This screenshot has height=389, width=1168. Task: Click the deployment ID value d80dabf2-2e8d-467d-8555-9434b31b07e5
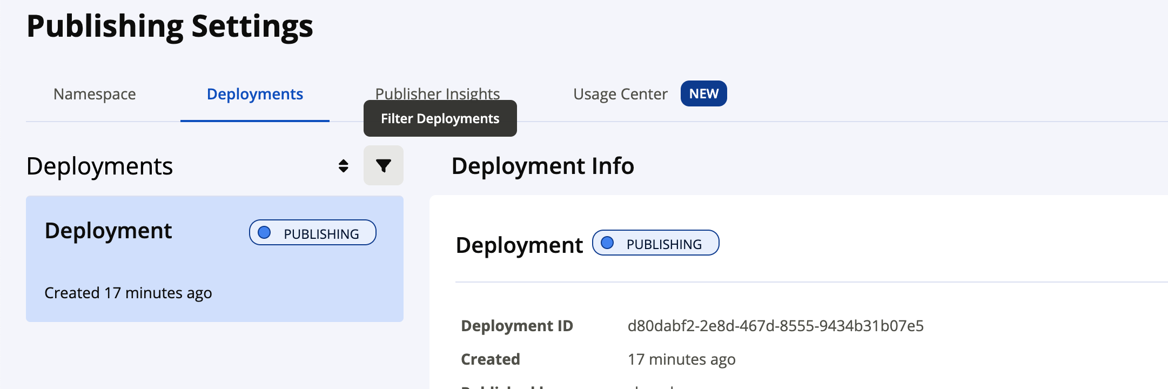[775, 326]
